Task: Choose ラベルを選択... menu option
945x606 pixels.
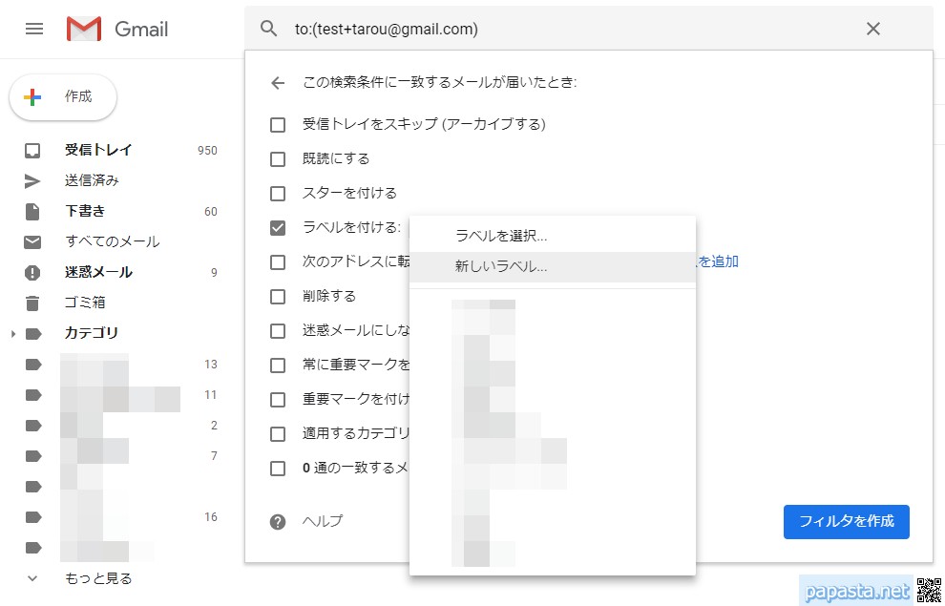Action: 501,236
